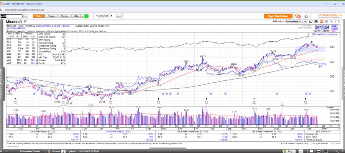345x153 pixels.
Task: Click the chart markup tool icon
Action: pos(310,21)
